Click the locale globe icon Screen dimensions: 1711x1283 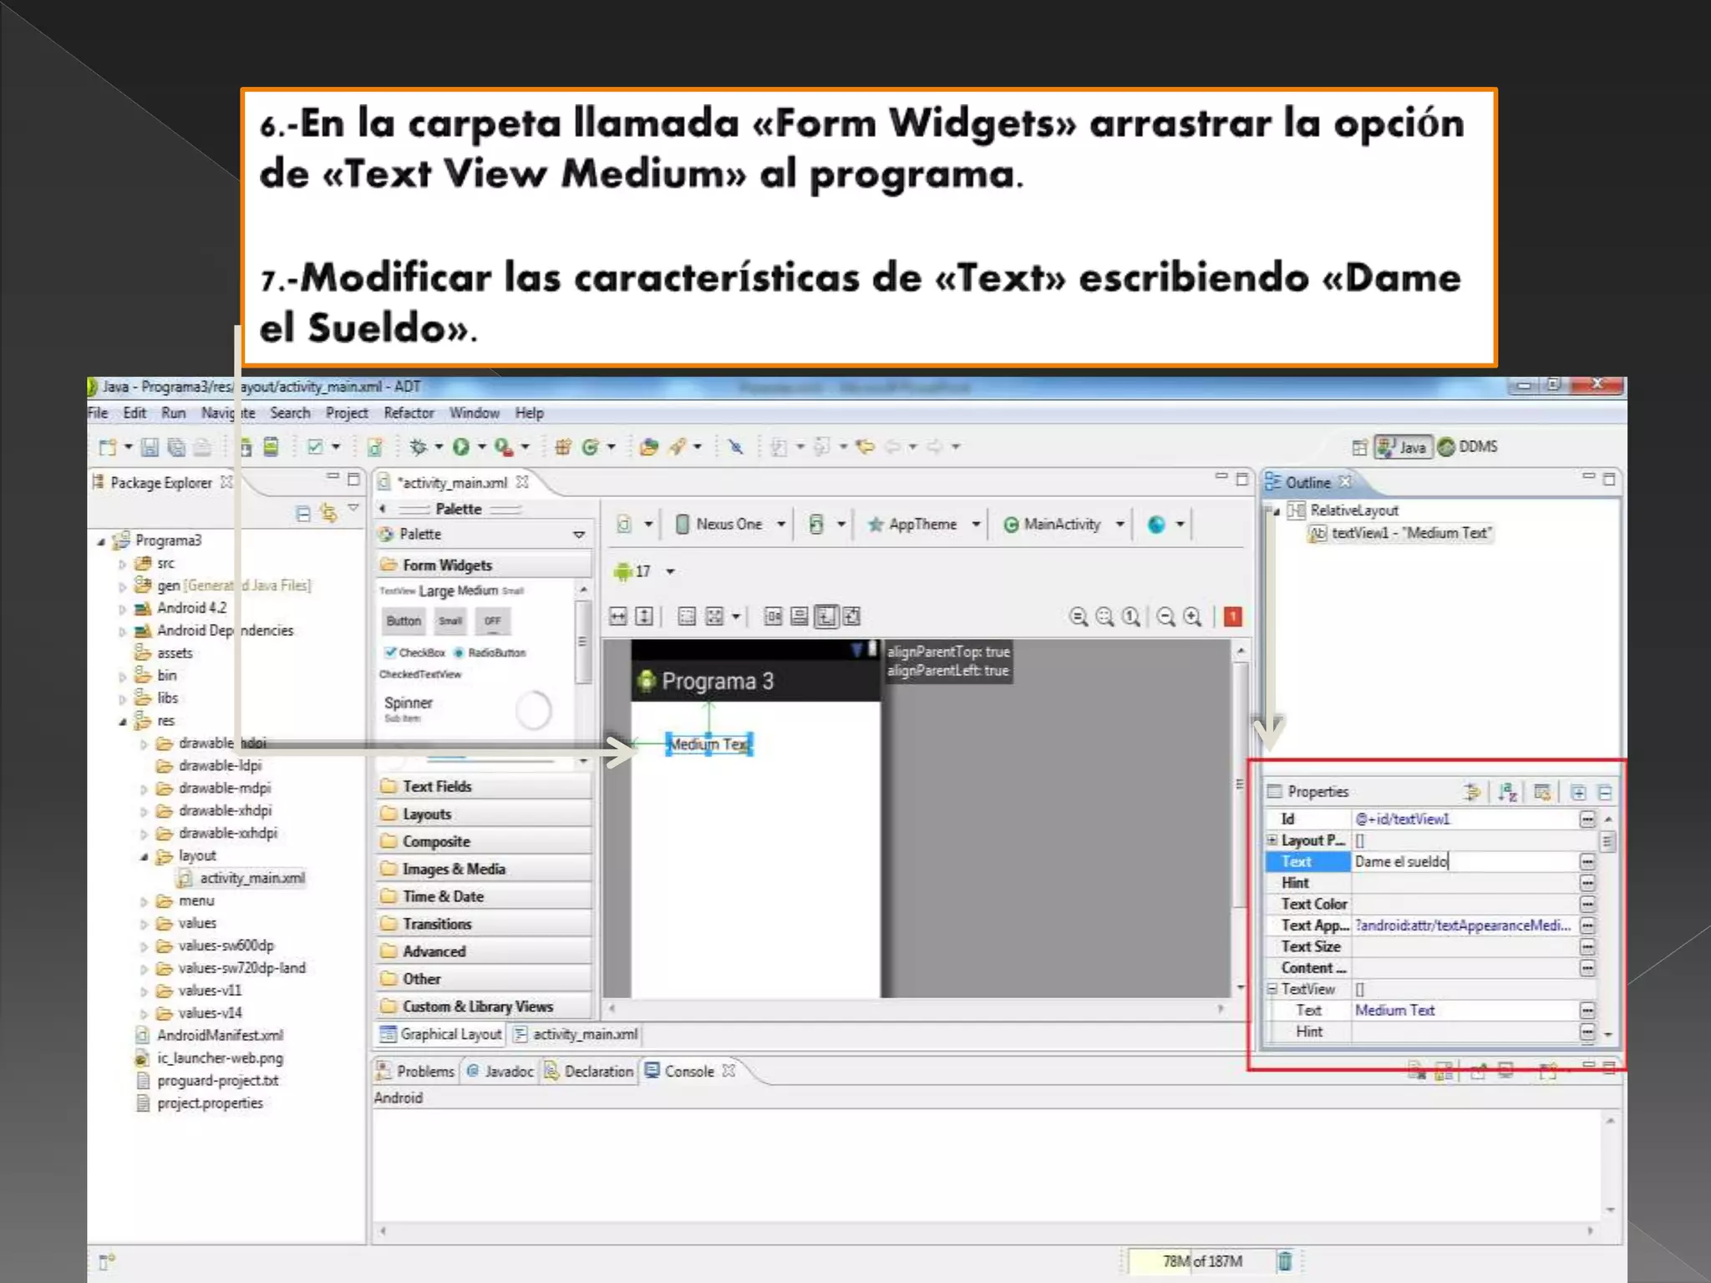pos(1156,525)
